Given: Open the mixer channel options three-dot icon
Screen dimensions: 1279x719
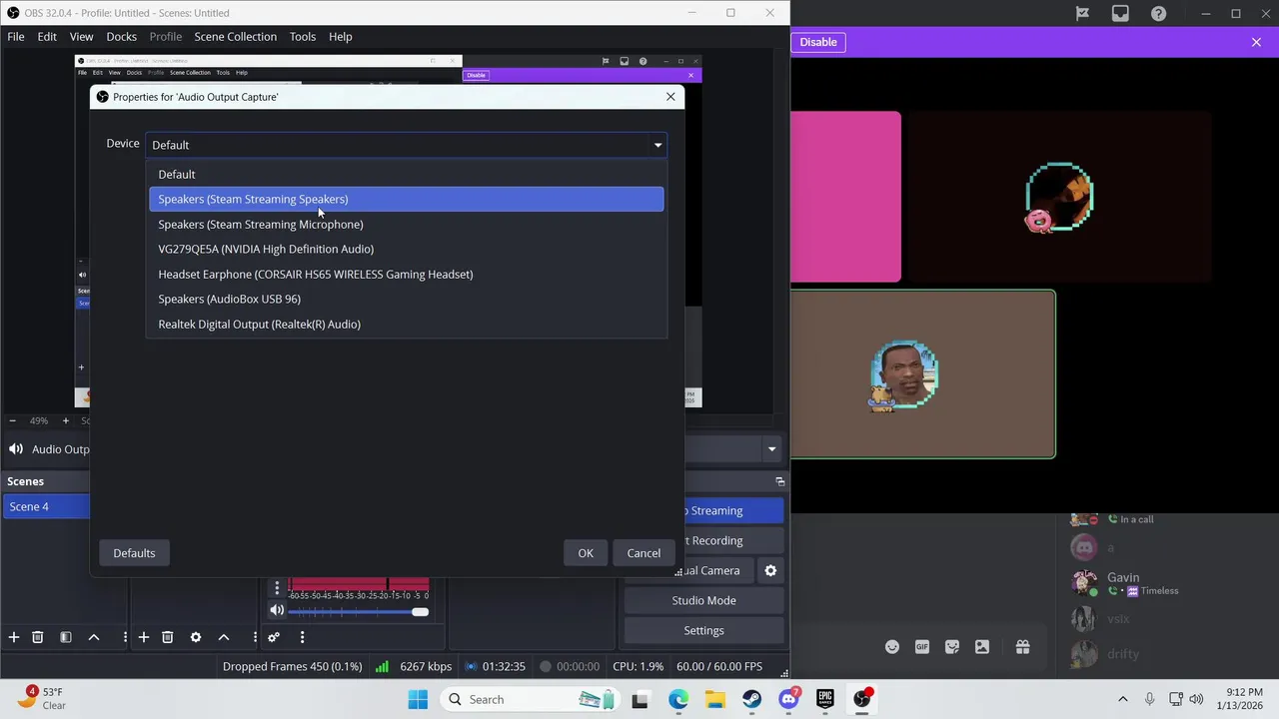Looking at the screenshot, I should pyautogui.click(x=277, y=588).
